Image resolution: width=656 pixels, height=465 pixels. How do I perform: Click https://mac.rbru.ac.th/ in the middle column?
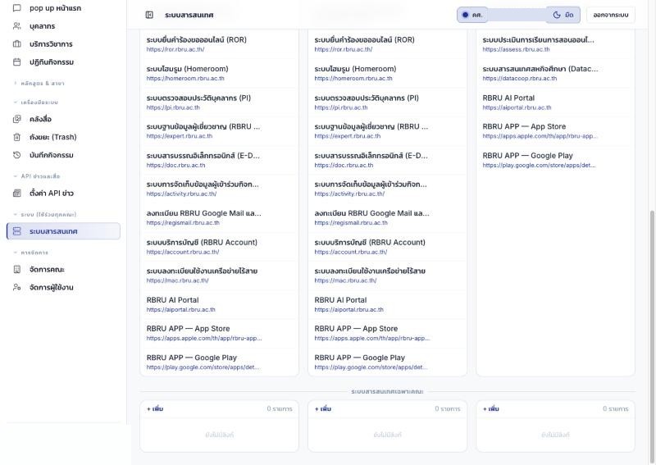click(345, 280)
